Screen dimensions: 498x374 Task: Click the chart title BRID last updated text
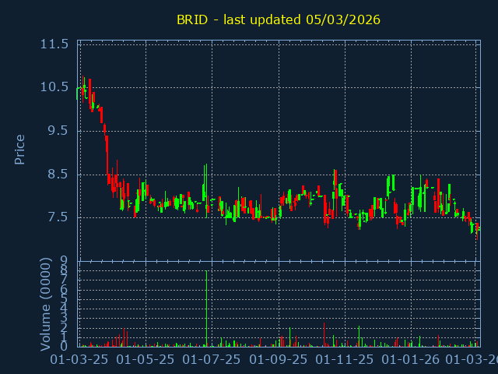tap(278, 19)
